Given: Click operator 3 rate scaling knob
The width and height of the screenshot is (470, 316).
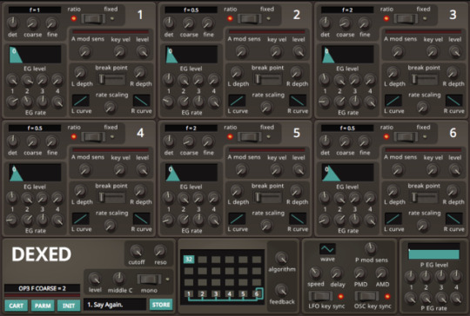Looking at the screenshot, I should point(423,107).
